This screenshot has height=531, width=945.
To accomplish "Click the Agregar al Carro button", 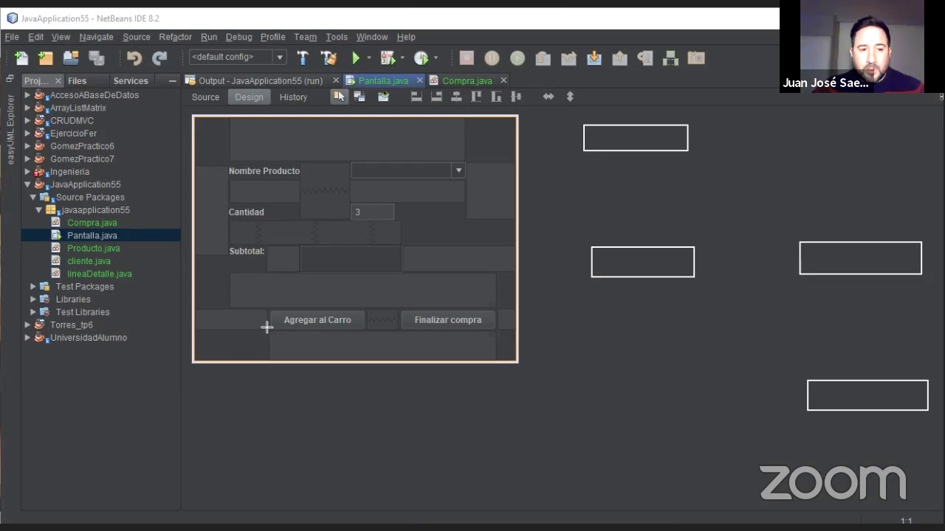I will [317, 320].
